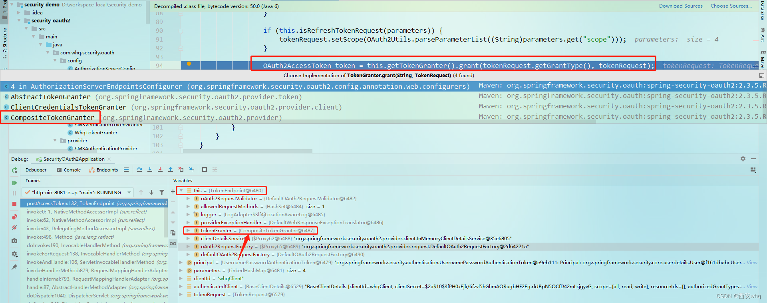The image size is (767, 303).
Task: Click Show Execution Point icon
Action: coord(126,170)
